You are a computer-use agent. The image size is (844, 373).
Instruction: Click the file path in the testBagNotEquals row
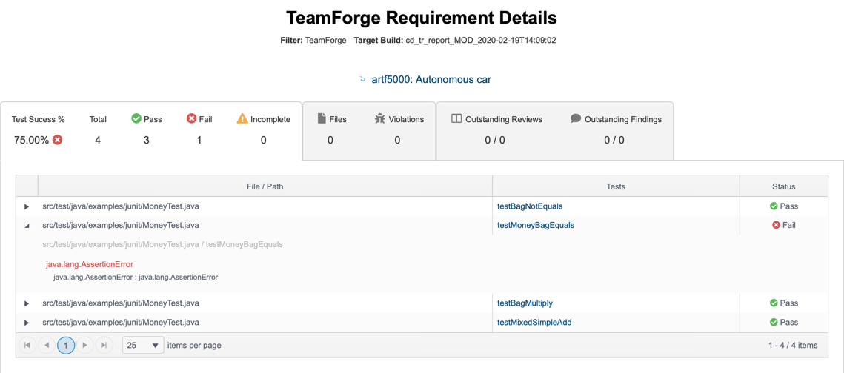tap(121, 206)
